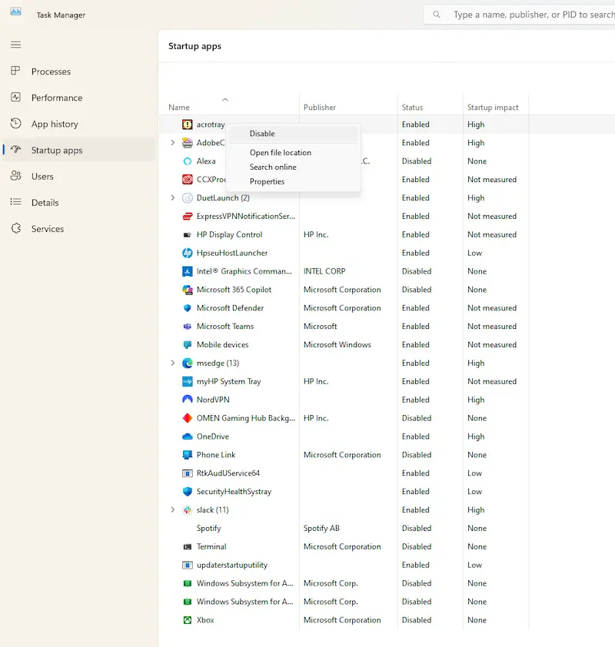Select the Performance sidebar icon
This screenshot has height=647, width=615.
click(17, 98)
